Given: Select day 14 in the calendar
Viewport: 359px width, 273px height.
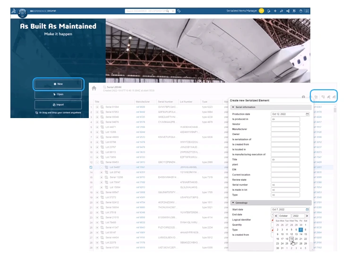Looking at the screenshot, I should (x=300, y=234).
